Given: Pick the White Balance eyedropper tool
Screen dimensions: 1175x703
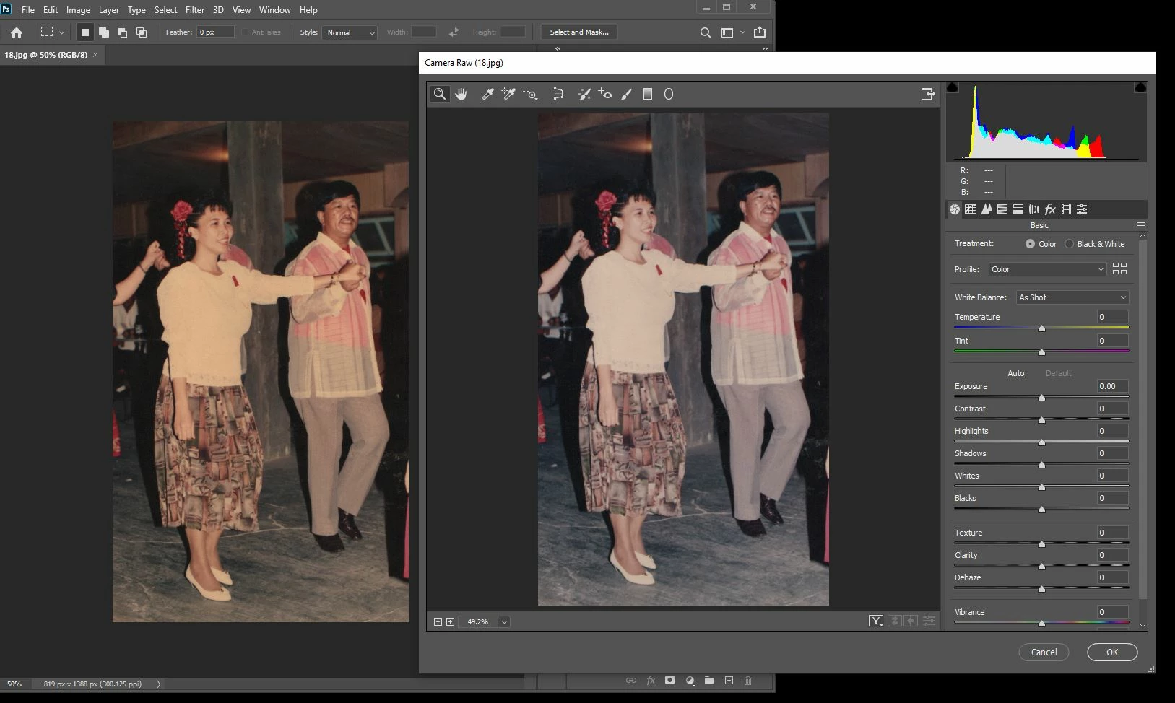Looking at the screenshot, I should point(487,94).
